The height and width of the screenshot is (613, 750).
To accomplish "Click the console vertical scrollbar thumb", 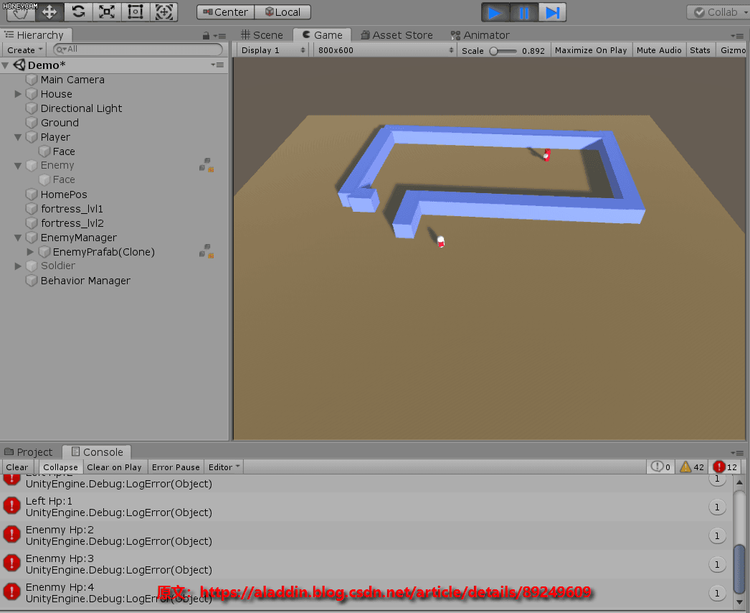I will (x=739, y=569).
